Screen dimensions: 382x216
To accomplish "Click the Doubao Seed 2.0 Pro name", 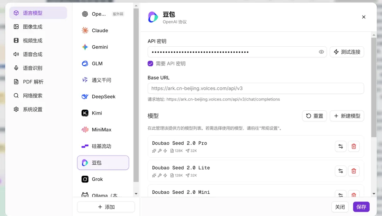I will [180, 143].
